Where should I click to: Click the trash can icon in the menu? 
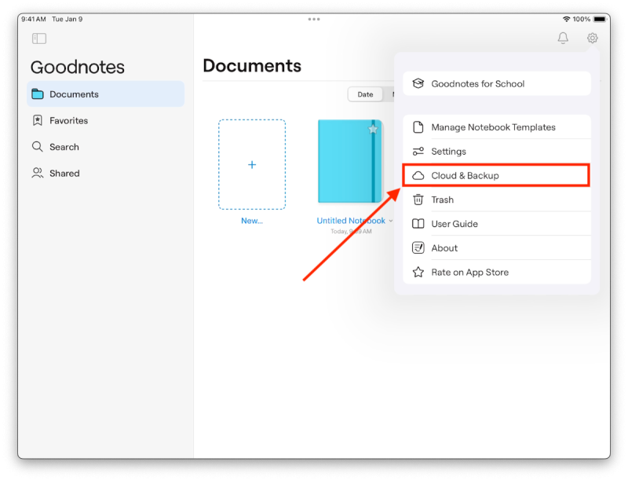[x=417, y=200]
